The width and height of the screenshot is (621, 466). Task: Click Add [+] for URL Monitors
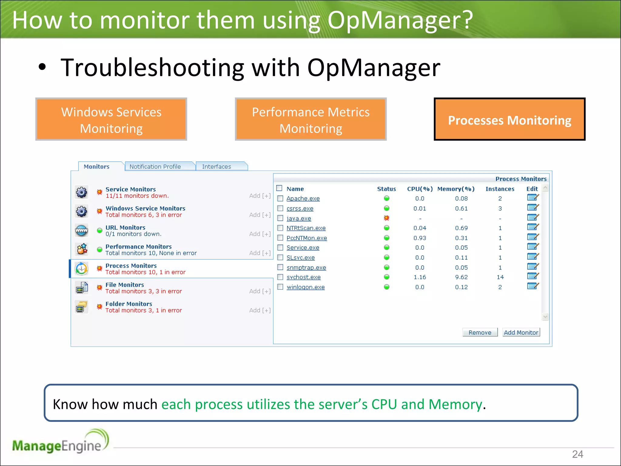click(260, 234)
